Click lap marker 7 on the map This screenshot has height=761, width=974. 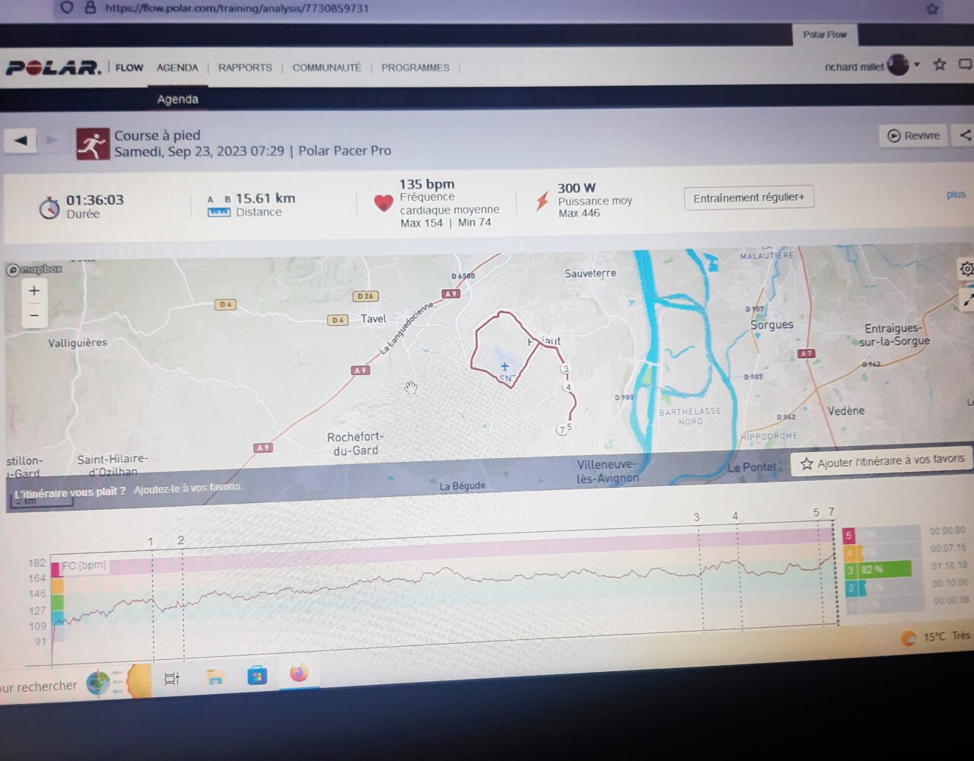click(562, 430)
